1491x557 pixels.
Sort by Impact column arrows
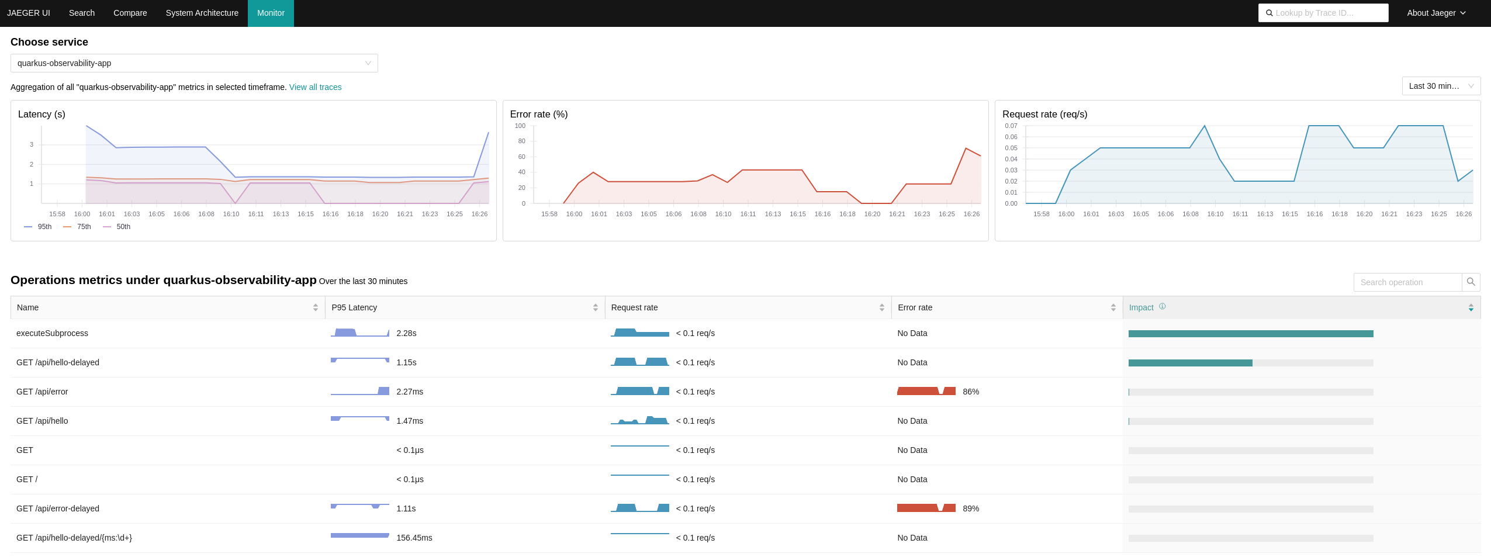click(1471, 307)
